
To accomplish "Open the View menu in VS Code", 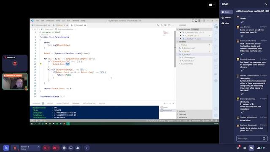I will pos(58,21).
